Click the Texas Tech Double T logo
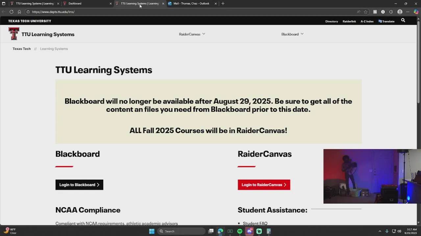Screen dimensions: 421x236 [14, 33]
